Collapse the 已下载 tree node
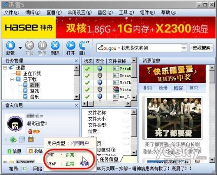Screen dimensions: 217x175 pyautogui.click(x=12, y=79)
